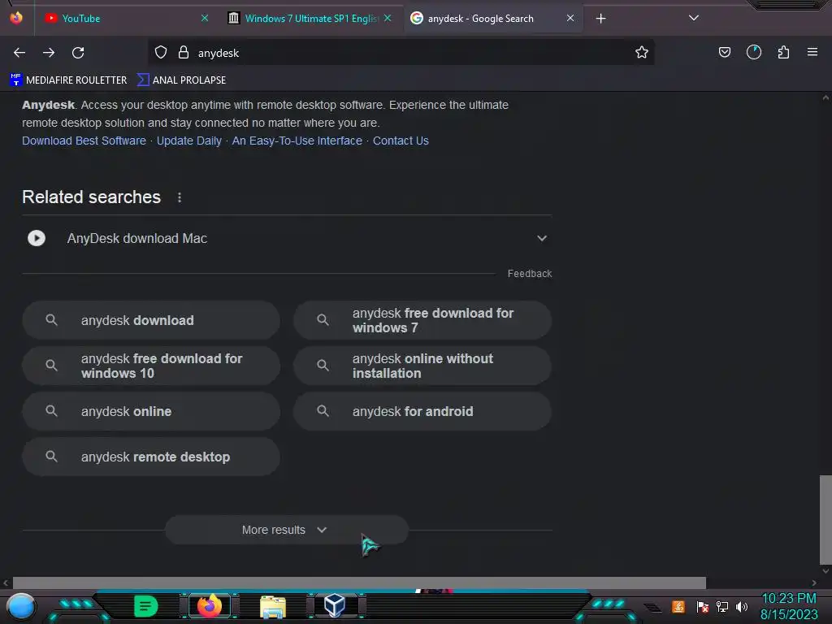Open the Firefox View icon
This screenshot has width=832, height=624.
pyautogui.click(x=16, y=18)
